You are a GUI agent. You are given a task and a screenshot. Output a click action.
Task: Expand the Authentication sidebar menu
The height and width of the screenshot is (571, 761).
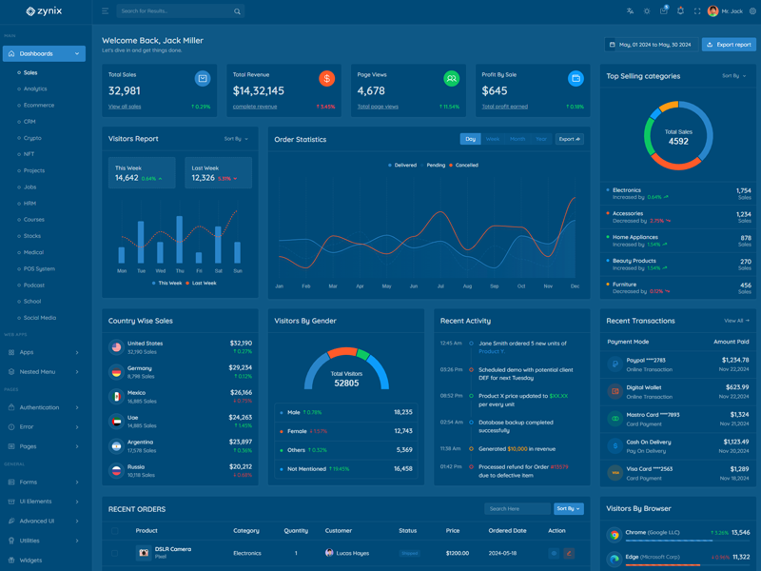click(x=44, y=407)
